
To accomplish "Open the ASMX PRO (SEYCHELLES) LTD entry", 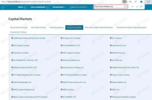I will tap(124, 67).
